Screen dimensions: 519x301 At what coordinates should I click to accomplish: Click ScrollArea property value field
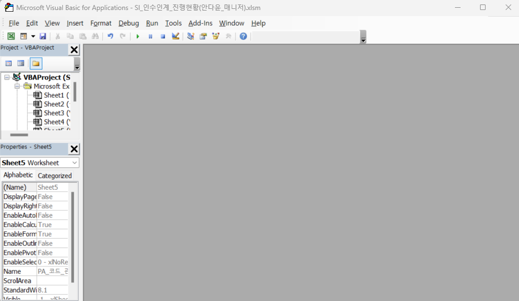[x=52, y=280]
